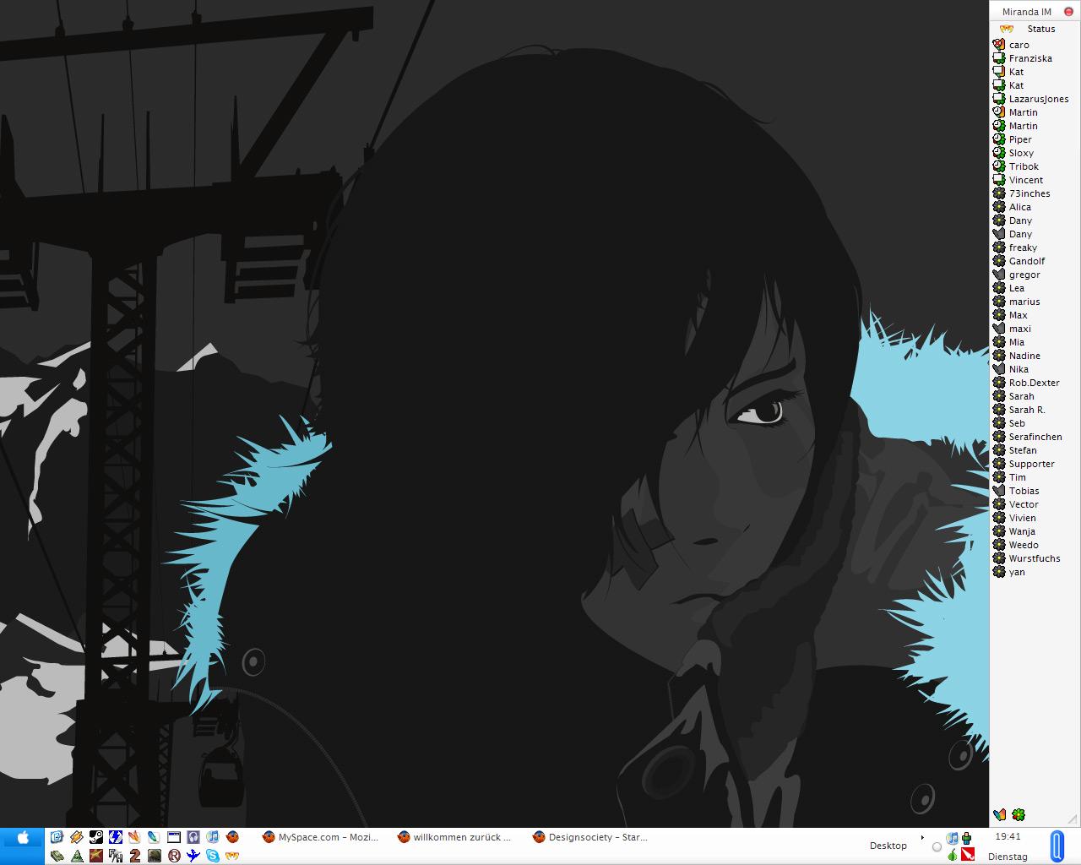Screen dimensions: 1081x865
Task: Launch Miranda IM from quick launch
Action: pyautogui.click(x=232, y=856)
